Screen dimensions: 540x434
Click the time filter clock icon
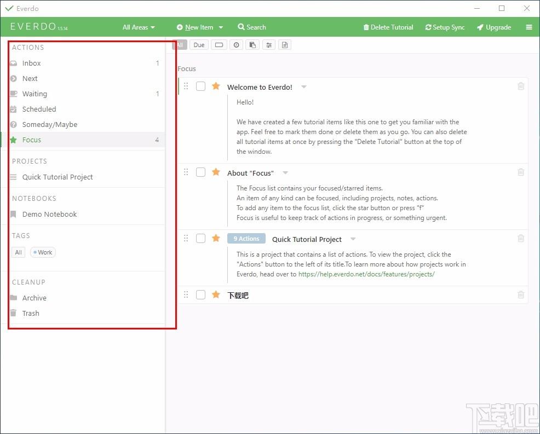pyautogui.click(x=236, y=45)
